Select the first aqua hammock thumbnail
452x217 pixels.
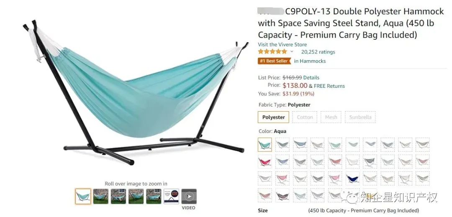click(x=83, y=196)
